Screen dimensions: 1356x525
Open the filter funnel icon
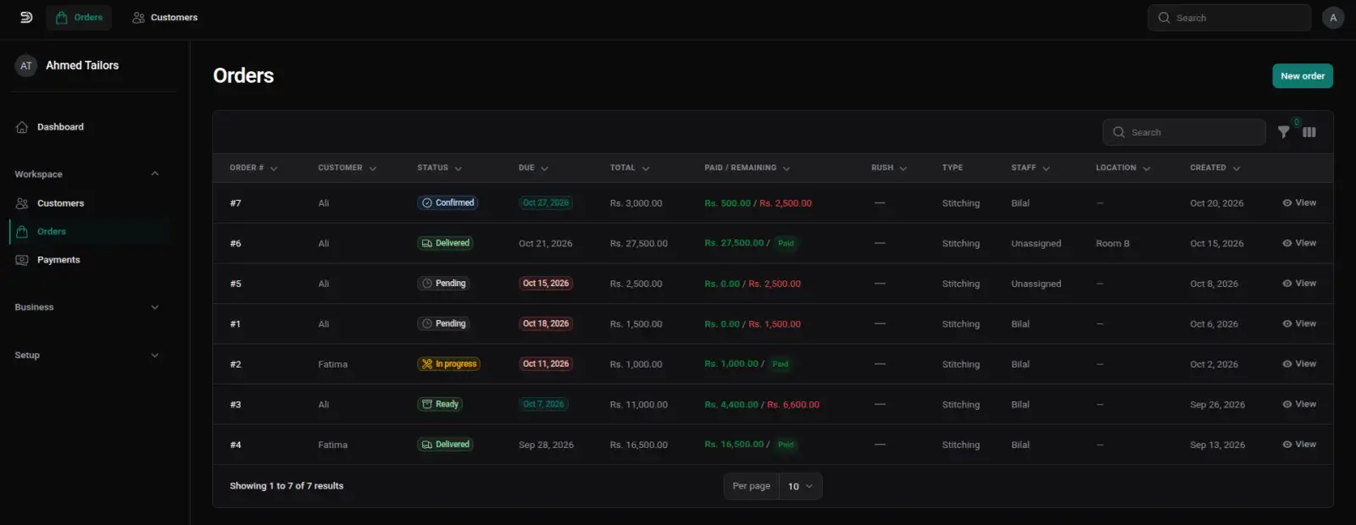coord(1284,132)
